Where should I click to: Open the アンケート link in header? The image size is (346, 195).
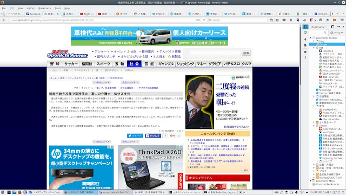click(x=102, y=51)
